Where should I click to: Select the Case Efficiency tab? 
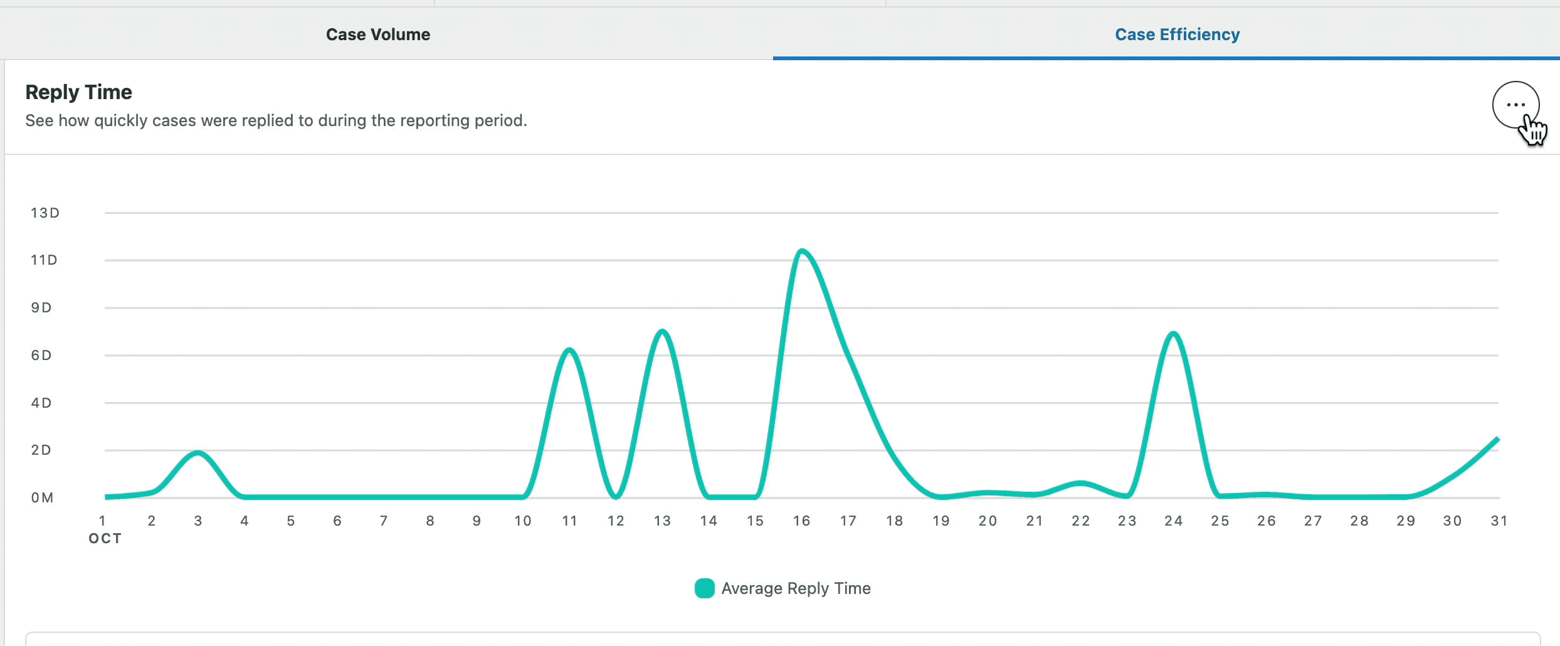(1176, 34)
